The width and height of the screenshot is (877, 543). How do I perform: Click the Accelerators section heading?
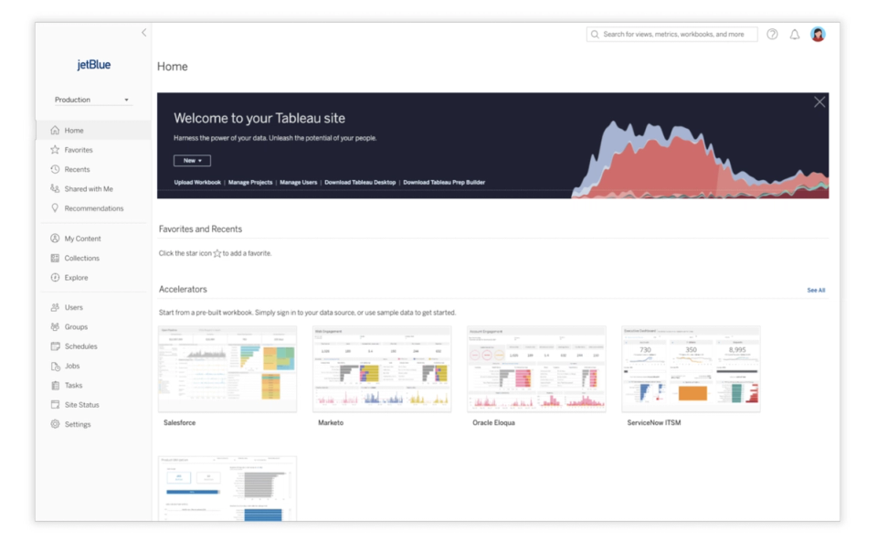coord(183,290)
